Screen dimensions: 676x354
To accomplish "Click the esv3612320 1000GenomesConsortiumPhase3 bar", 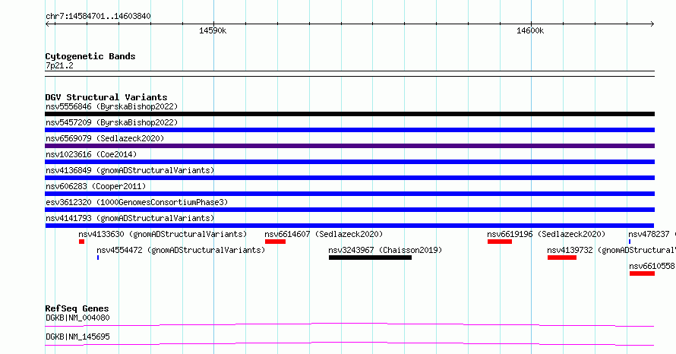I will tap(349, 210).
